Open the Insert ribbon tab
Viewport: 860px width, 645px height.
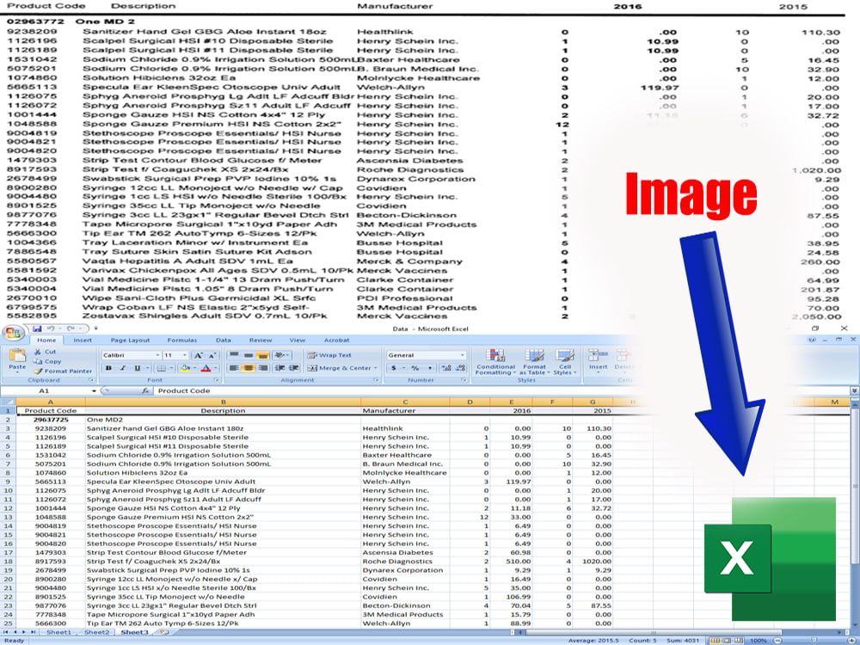pos(83,340)
